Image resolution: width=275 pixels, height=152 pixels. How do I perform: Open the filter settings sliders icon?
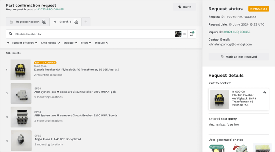[192, 34]
